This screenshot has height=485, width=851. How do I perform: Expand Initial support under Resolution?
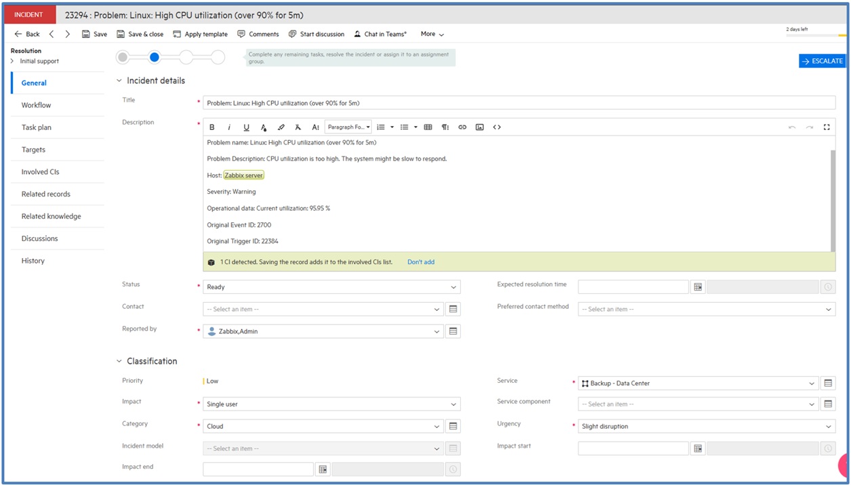12,61
